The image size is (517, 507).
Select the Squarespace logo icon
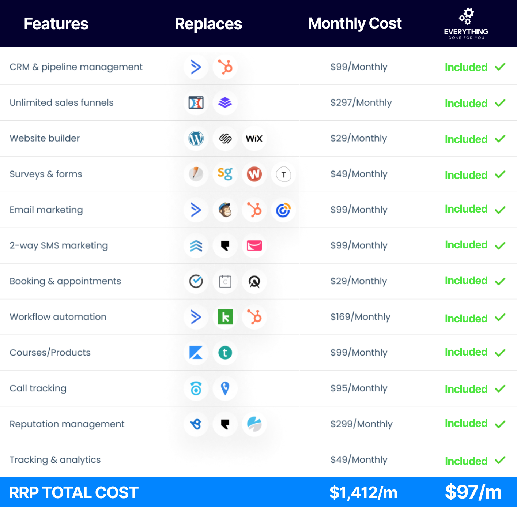(x=225, y=139)
